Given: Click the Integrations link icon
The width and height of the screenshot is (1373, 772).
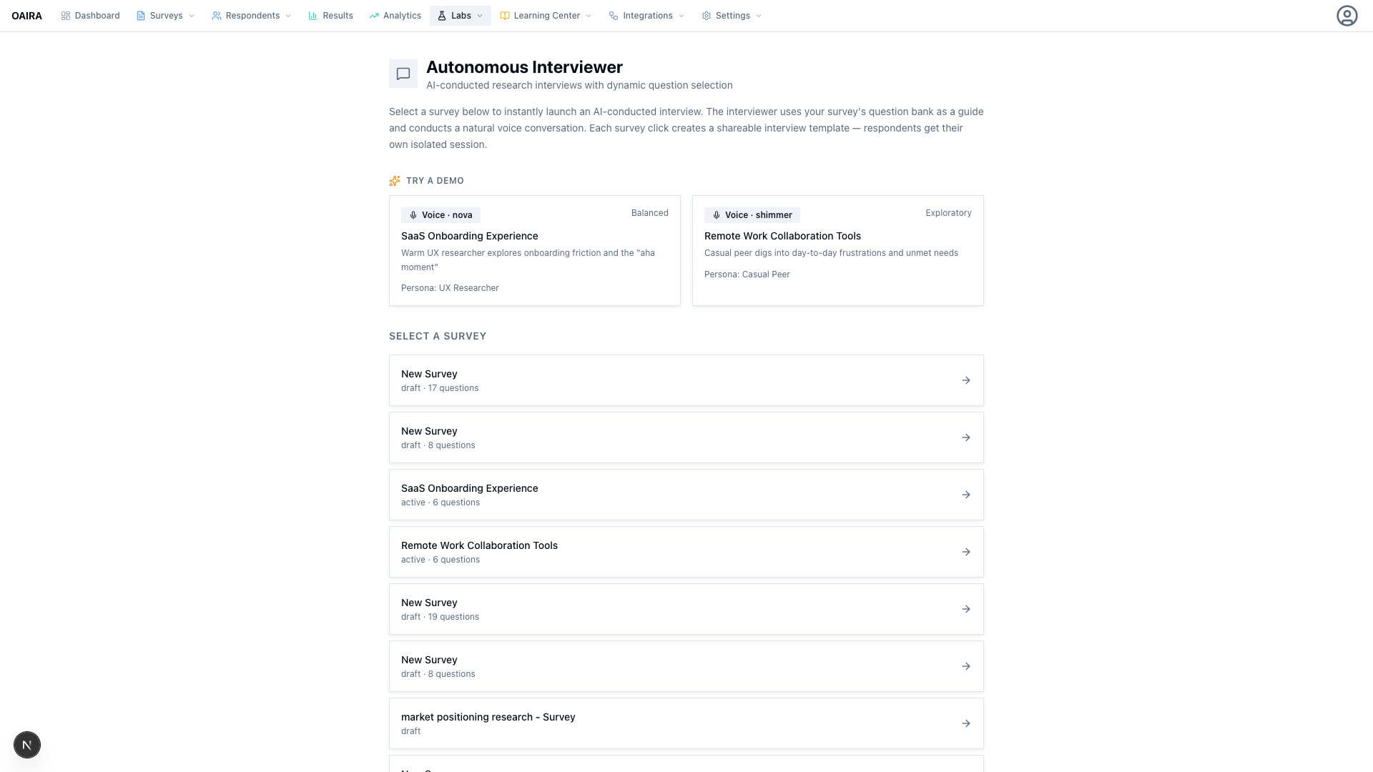Looking at the screenshot, I should point(614,16).
